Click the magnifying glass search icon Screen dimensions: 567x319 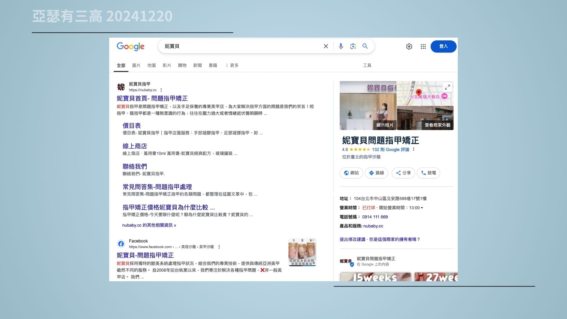365,46
